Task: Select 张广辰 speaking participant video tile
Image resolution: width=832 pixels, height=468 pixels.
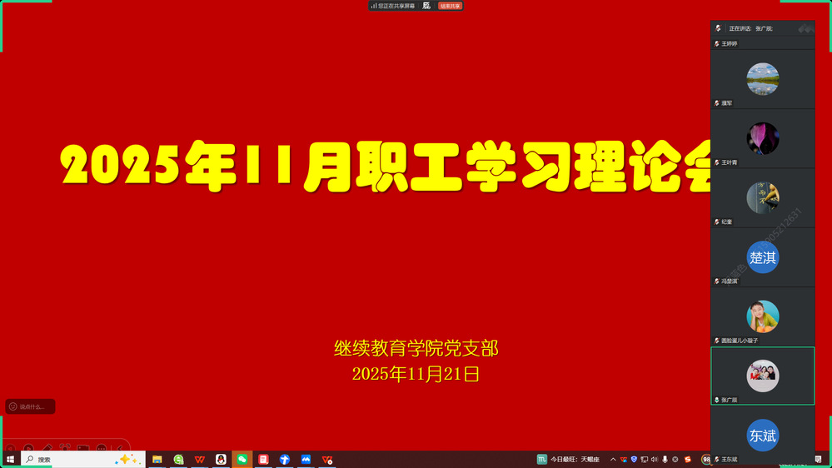Action: pyautogui.click(x=762, y=376)
